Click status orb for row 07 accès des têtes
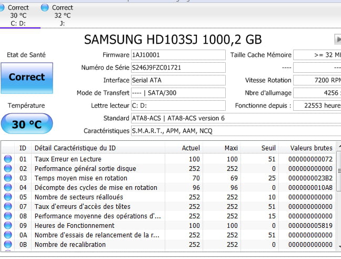Image resolution: width=341 pixels, height=259 pixels. (x=8, y=206)
